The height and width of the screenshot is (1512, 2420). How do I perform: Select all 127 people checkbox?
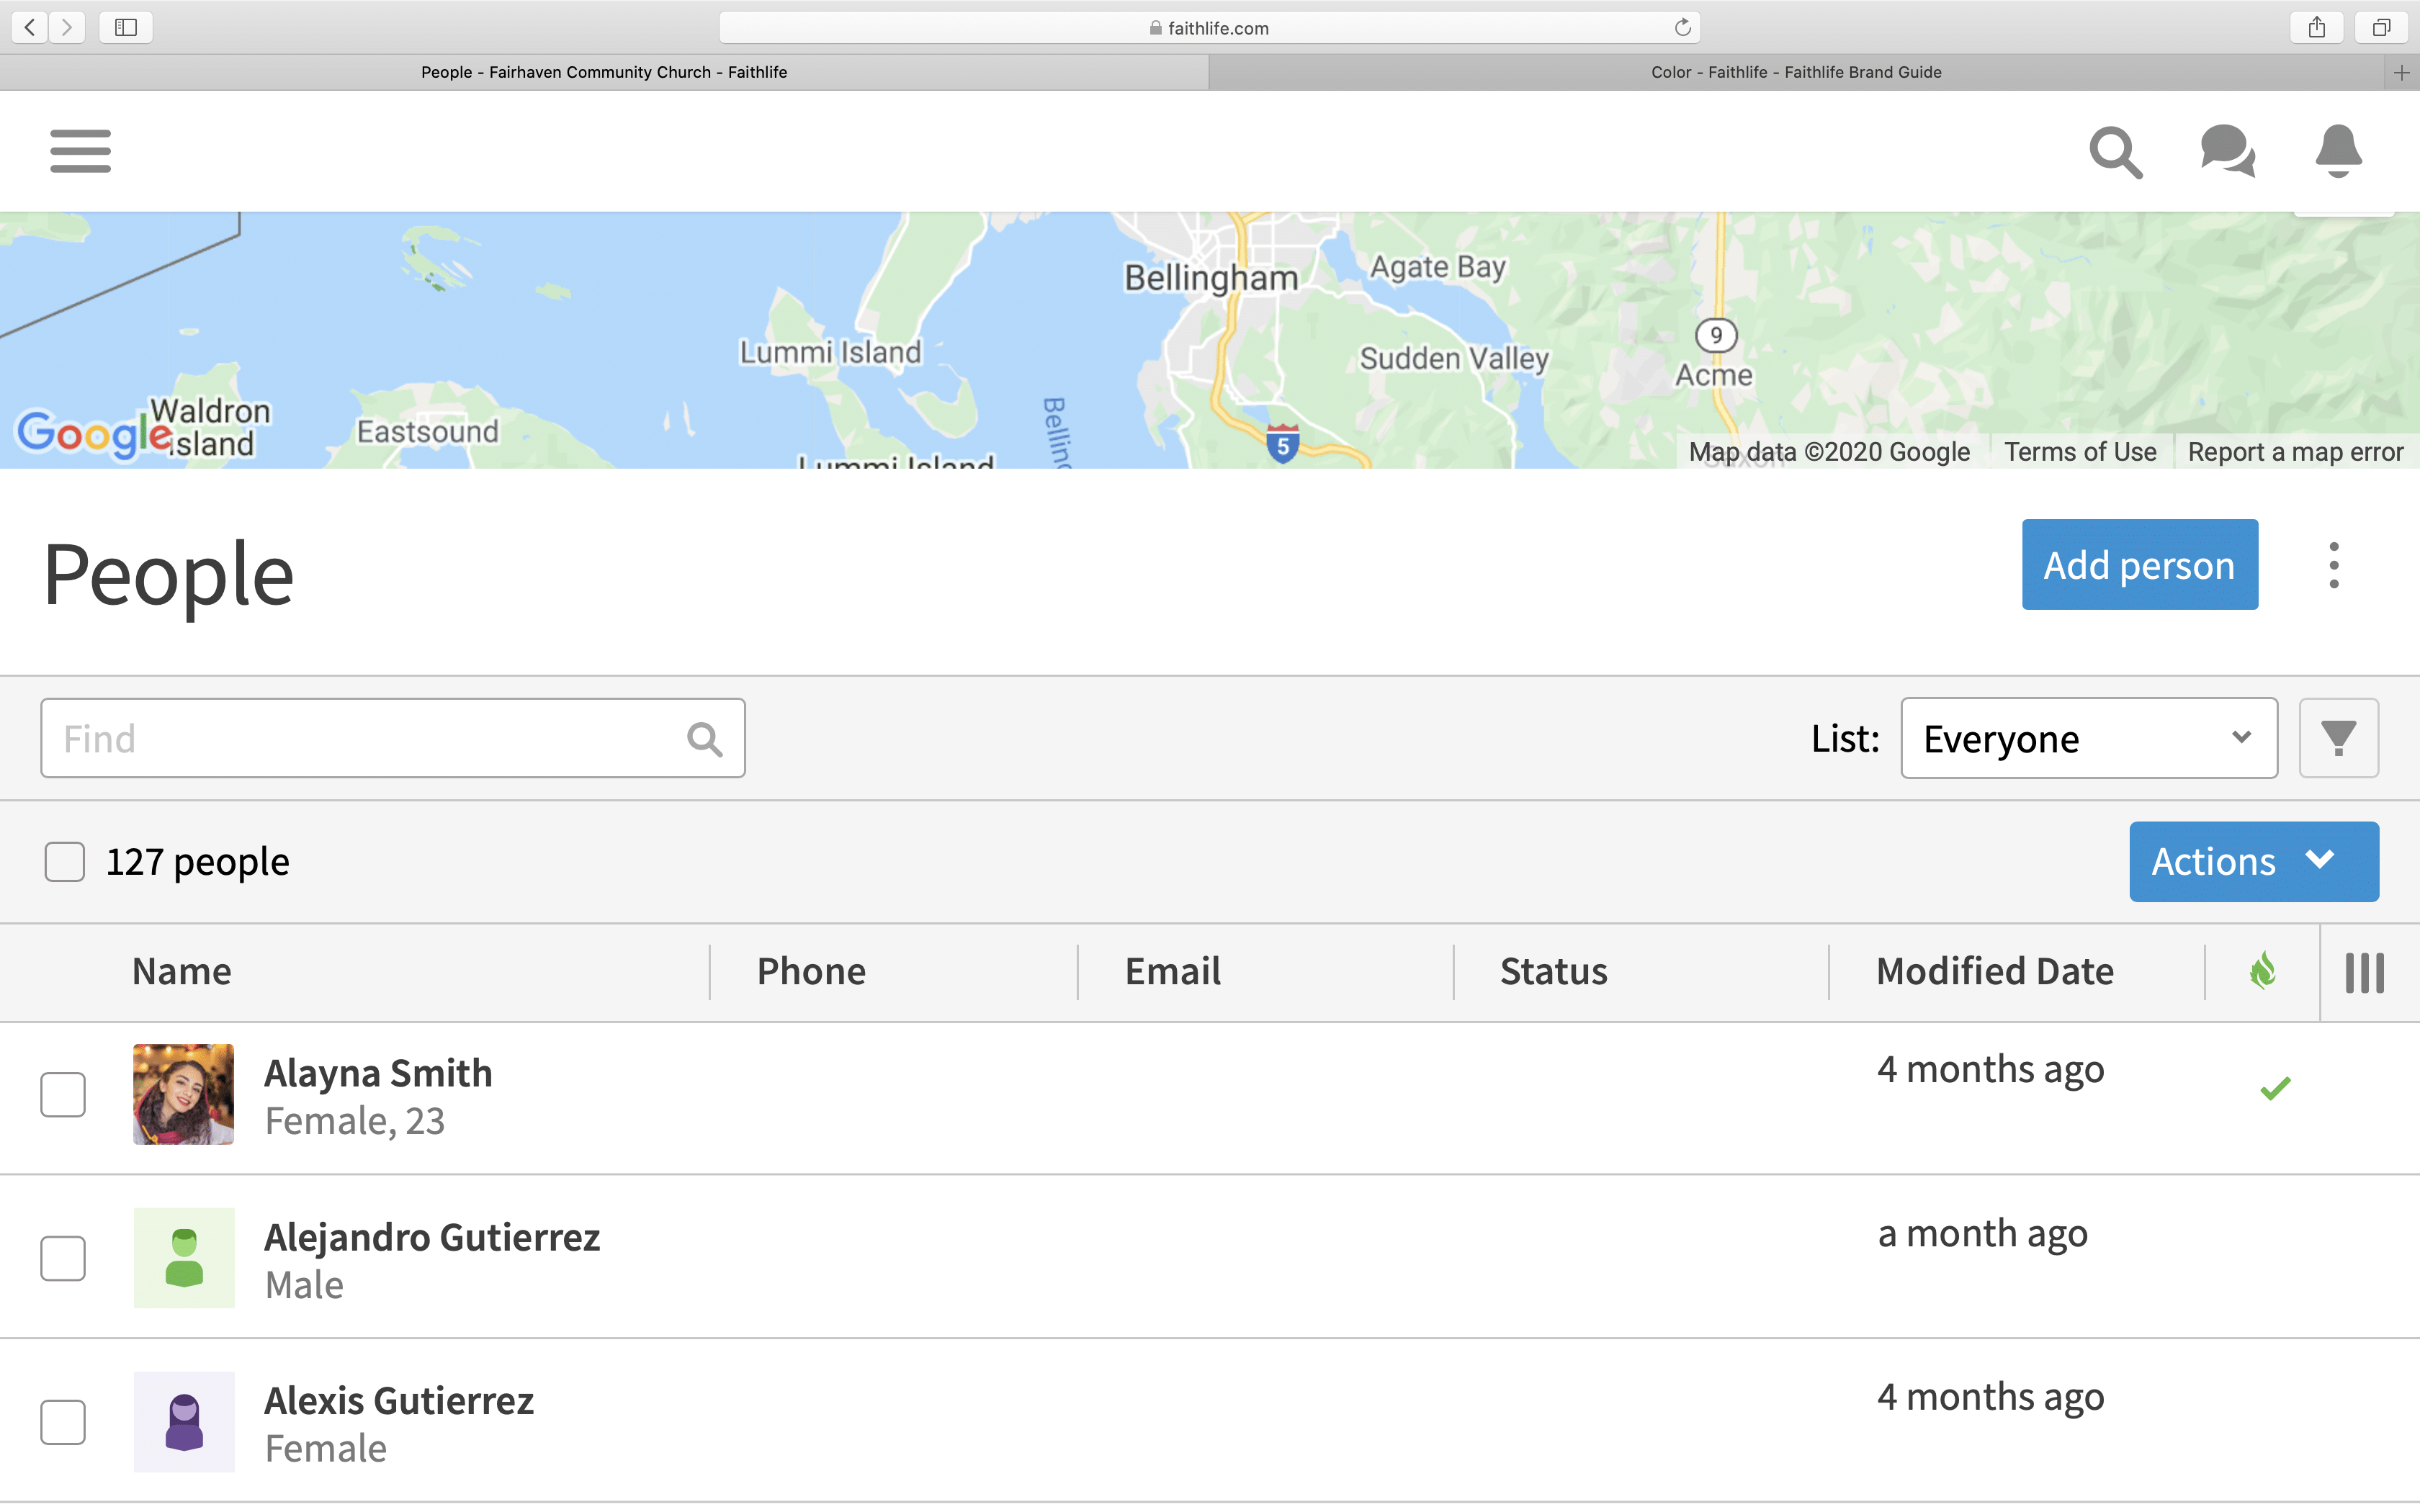64,861
